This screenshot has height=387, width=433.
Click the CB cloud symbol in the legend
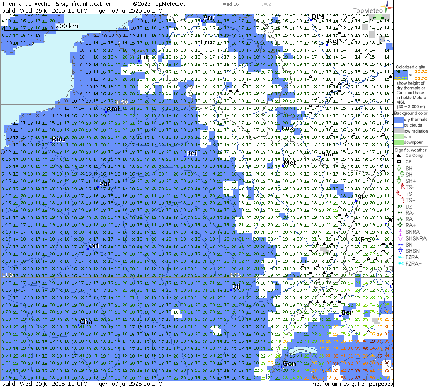pos(399,162)
